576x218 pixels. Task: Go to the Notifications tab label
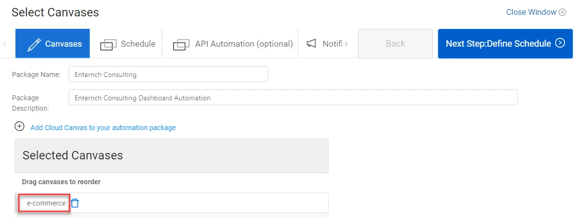[332, 44]
